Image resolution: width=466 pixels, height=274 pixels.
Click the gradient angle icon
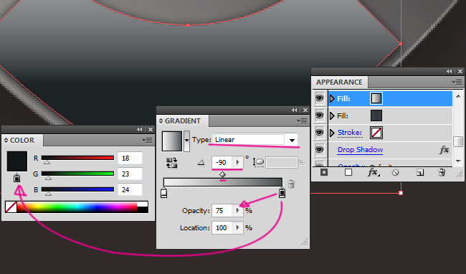(x=201, y=162)
